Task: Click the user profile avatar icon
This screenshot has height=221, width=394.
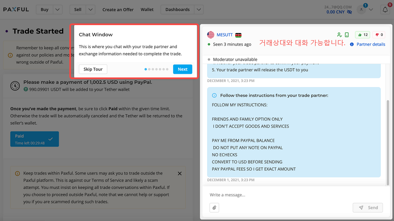Action: [361, 10]
